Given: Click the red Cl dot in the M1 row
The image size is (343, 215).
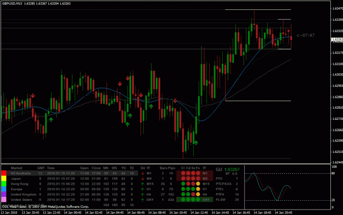Looking at the screenshot, I should point(183,173).
